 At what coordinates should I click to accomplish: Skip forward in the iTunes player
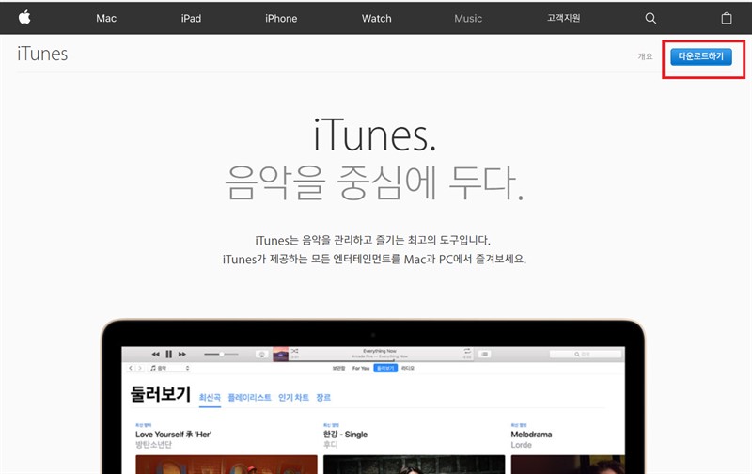pos(182,354)
